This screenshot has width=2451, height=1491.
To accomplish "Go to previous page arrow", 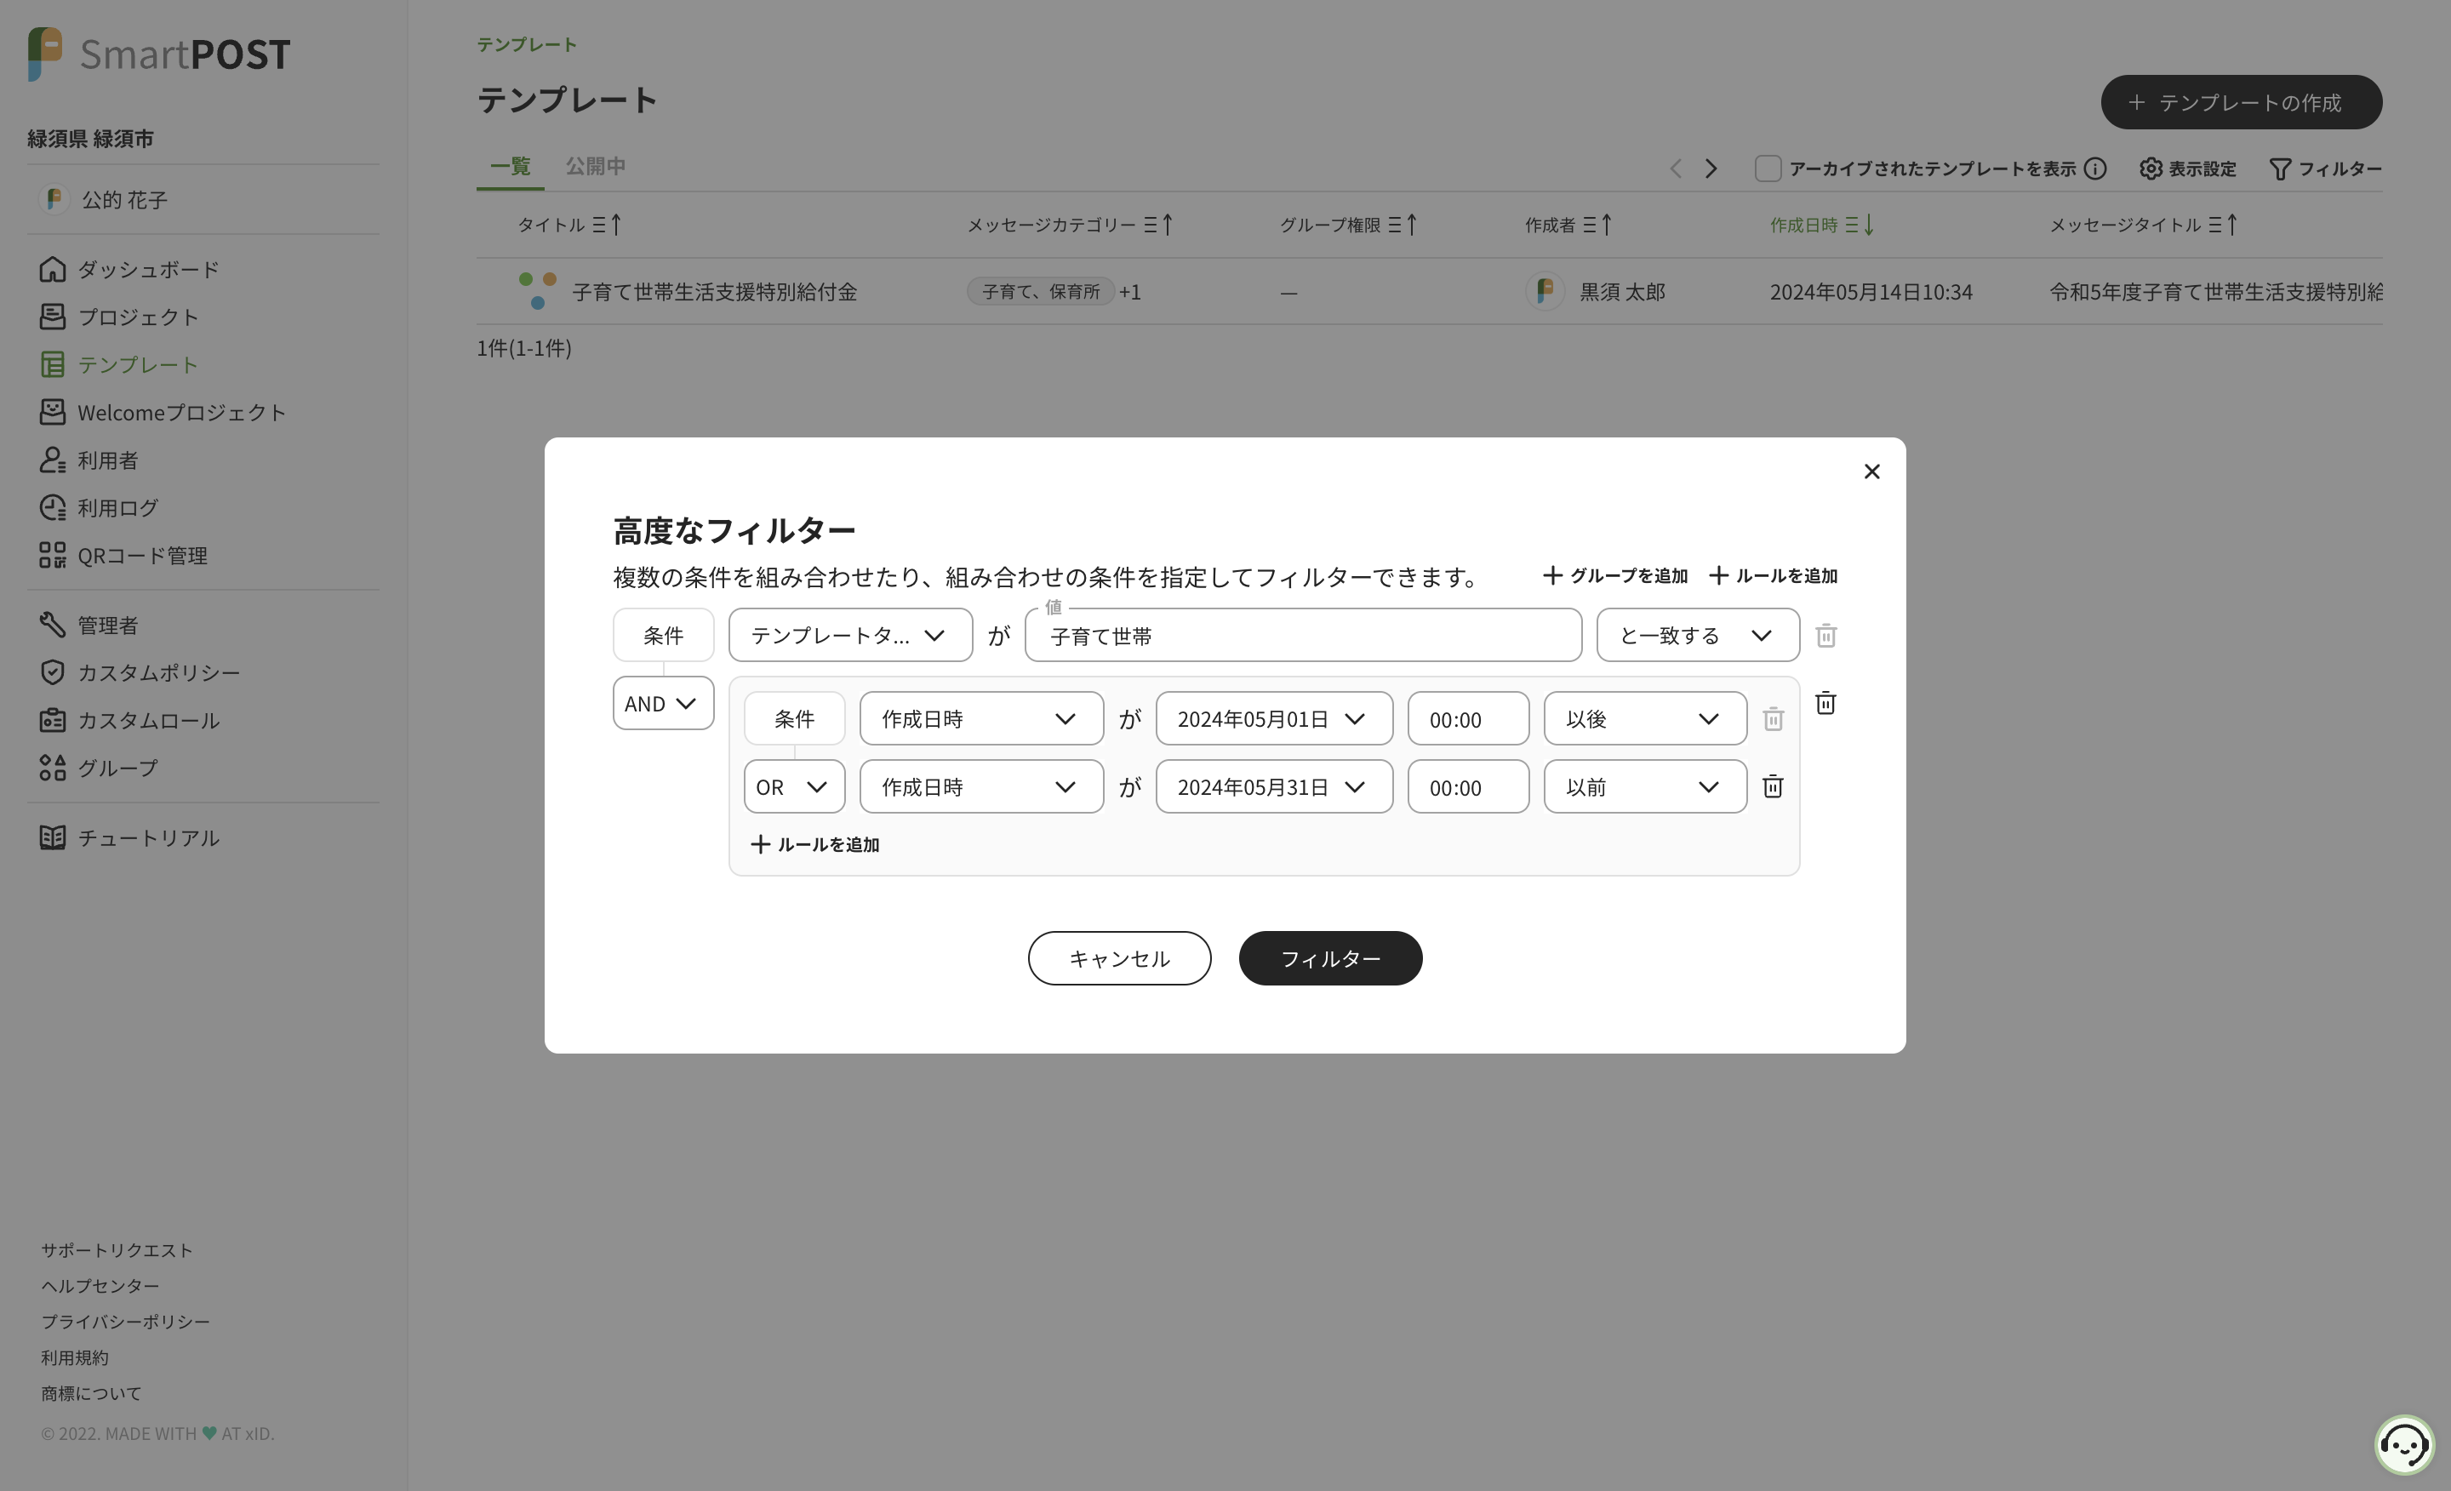I will click(1675, 169).
